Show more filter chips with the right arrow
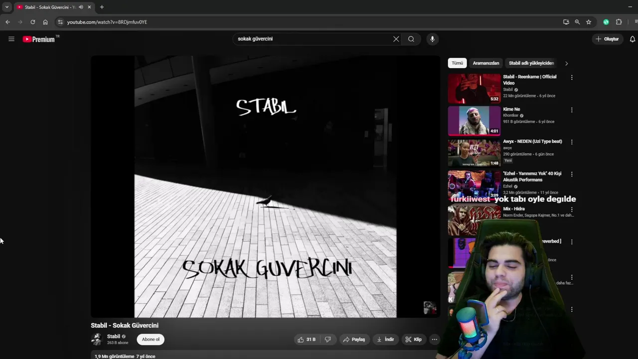This screenshot has width=638, height=359. coord(566,63)
